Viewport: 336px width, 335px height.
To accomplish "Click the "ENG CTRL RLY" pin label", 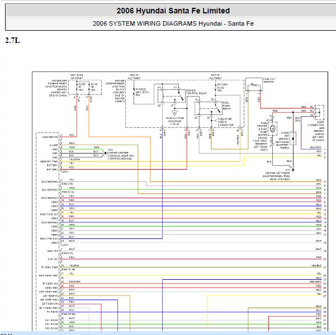I will (x=49, y=238).
